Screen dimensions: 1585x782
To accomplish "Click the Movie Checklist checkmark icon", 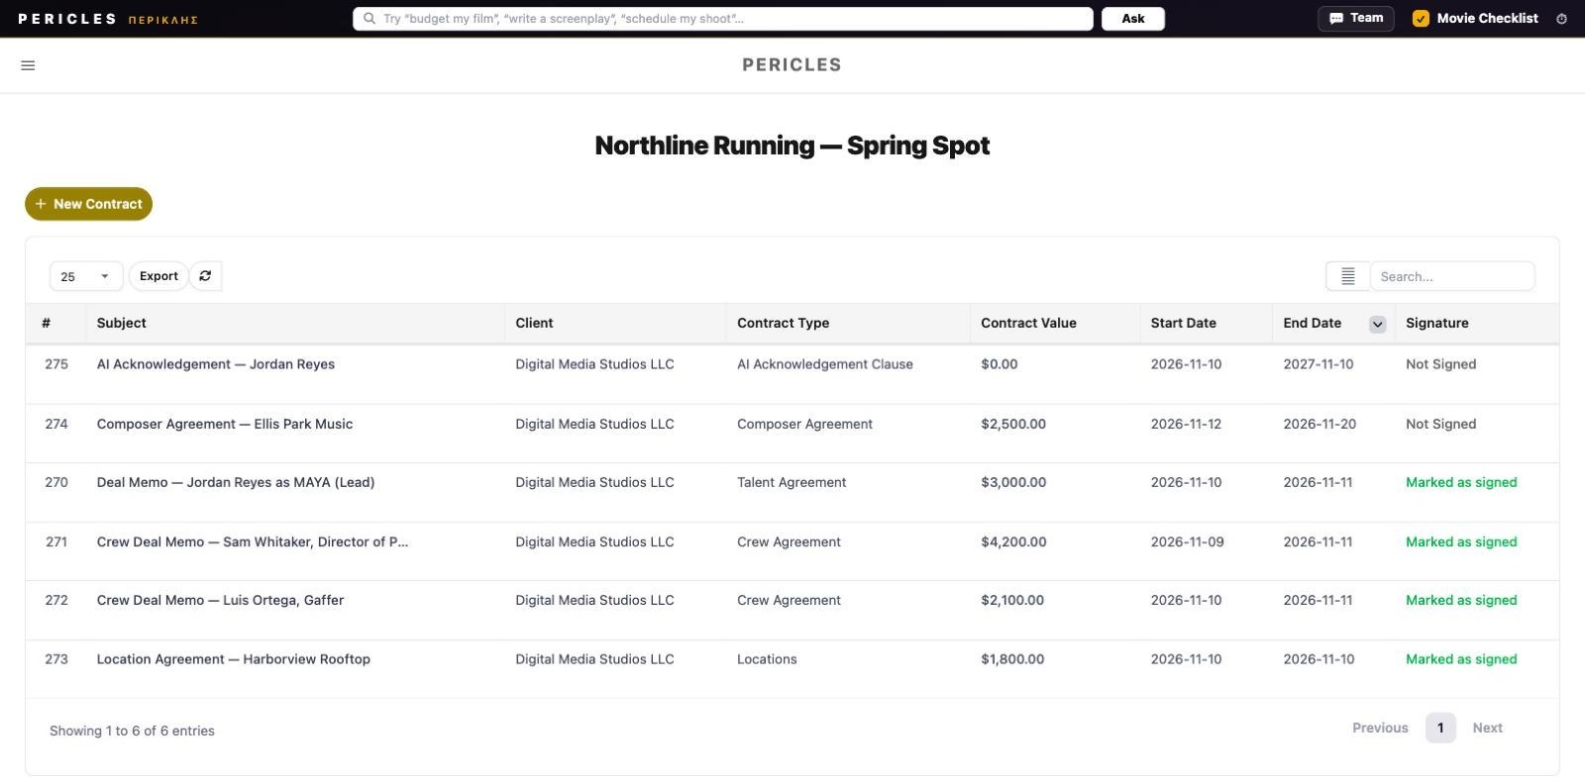I will pyautogui.click(x=1421, y=19).
